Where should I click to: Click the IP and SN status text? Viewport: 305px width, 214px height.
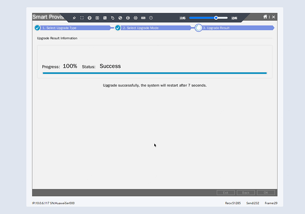click(53, 203)
